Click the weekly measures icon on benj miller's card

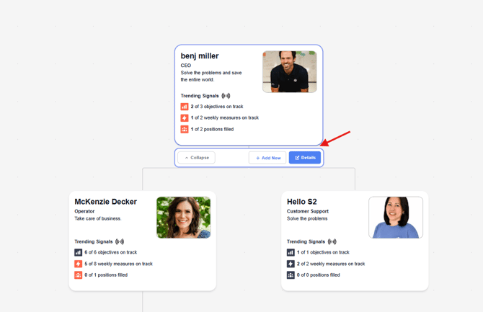[x=185, y=118]
